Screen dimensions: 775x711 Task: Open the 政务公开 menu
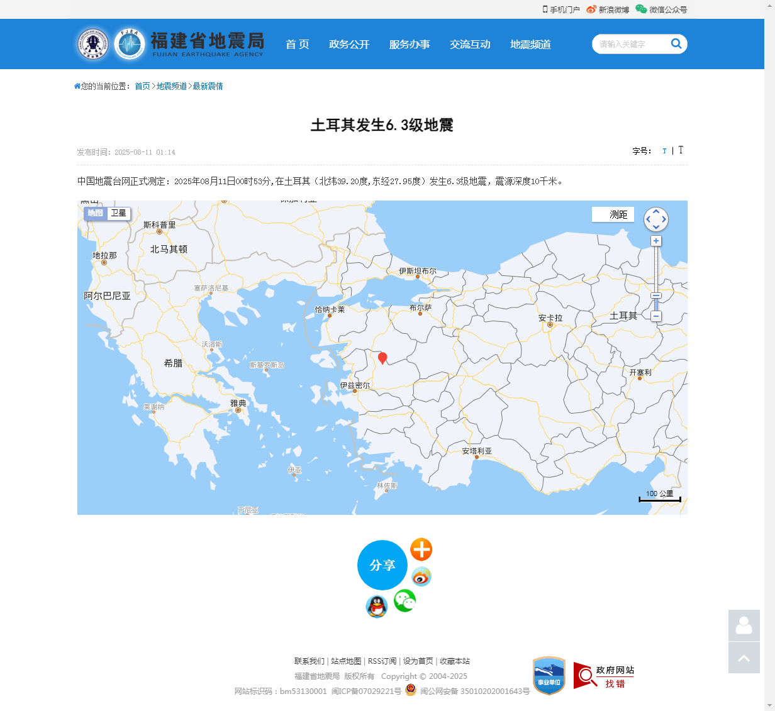(x=349, y=44)
